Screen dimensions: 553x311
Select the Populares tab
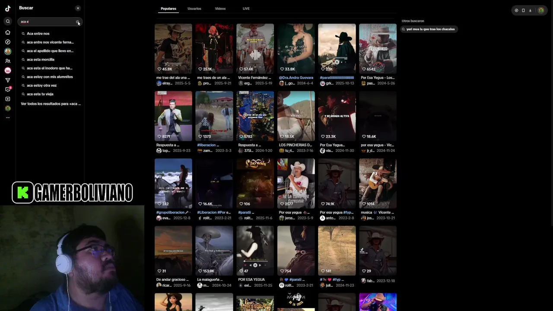click(x=168, y=9)
